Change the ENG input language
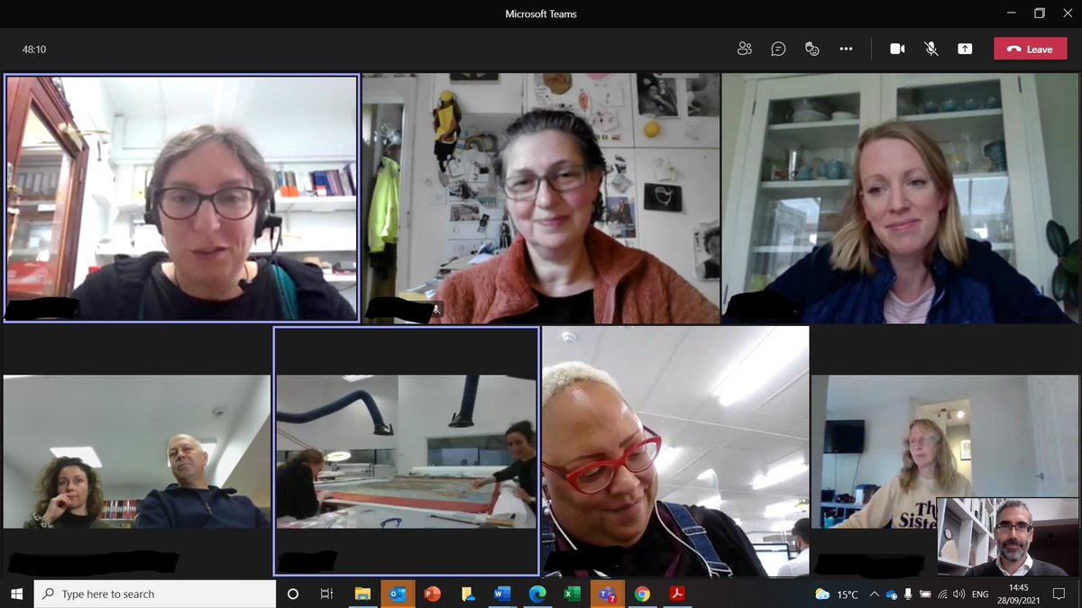Image resolution: width=1082 pixels, height=608 pixels. [981, 594]
